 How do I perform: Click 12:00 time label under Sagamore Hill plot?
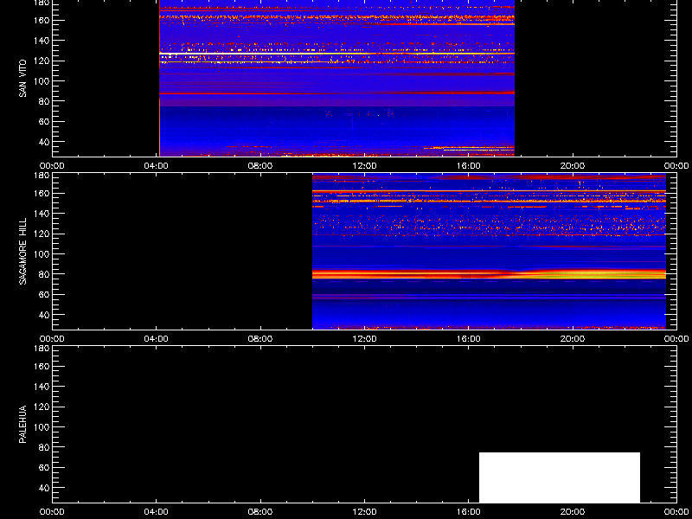click(x=364, y=339)
